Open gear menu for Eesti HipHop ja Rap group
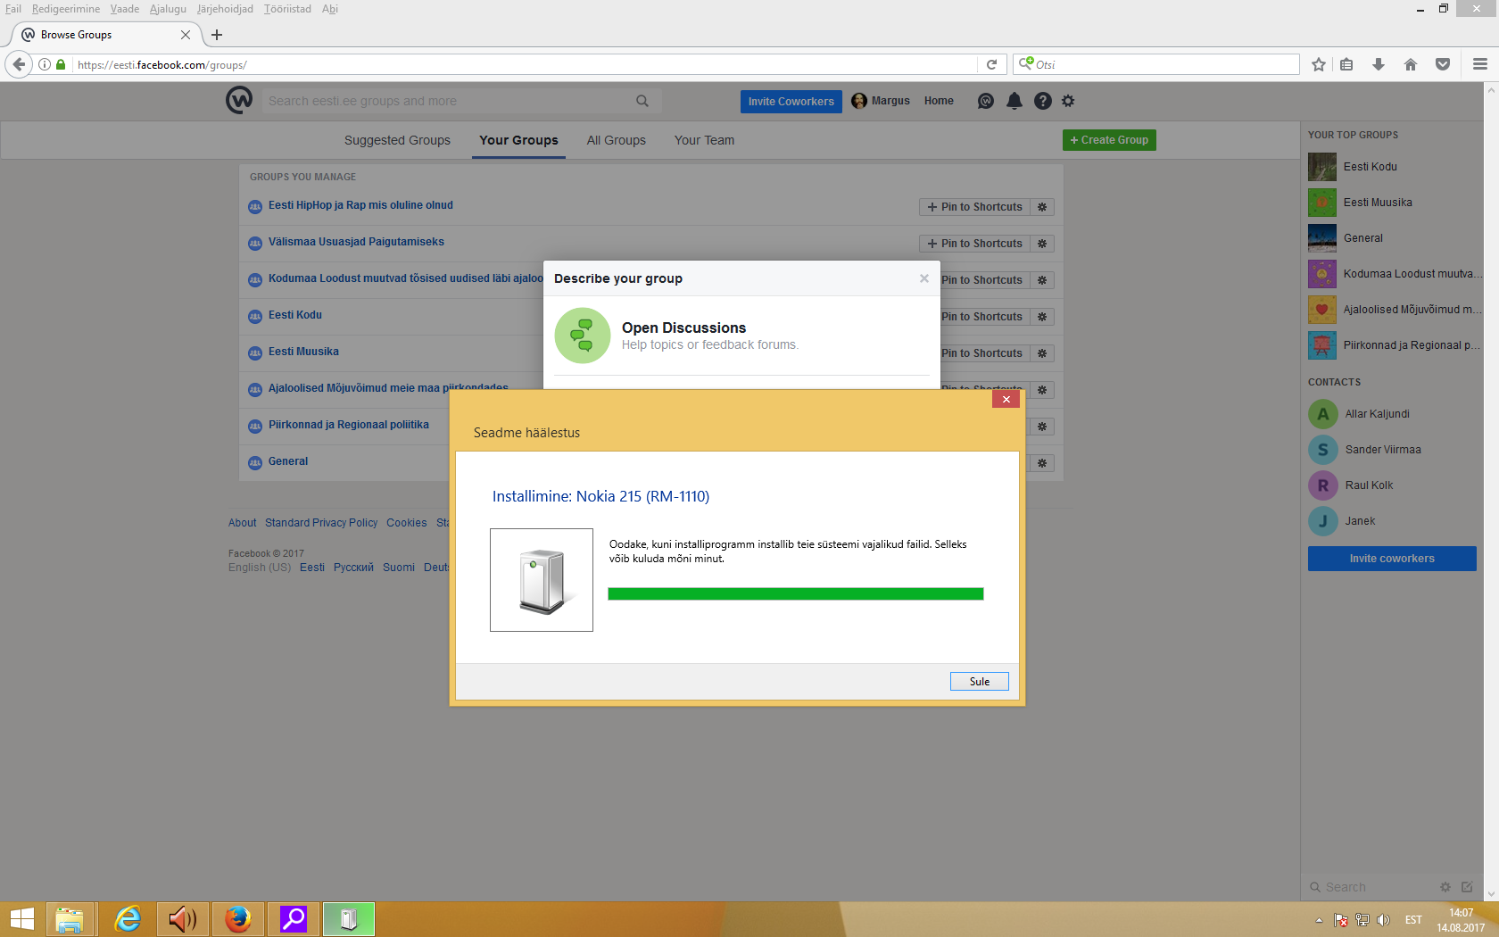Screen dimensions: 1499x937 click(x=1042, y=207)
